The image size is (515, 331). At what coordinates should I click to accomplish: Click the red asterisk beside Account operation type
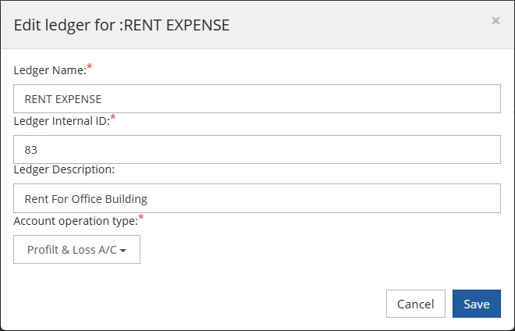click(141, 216)
